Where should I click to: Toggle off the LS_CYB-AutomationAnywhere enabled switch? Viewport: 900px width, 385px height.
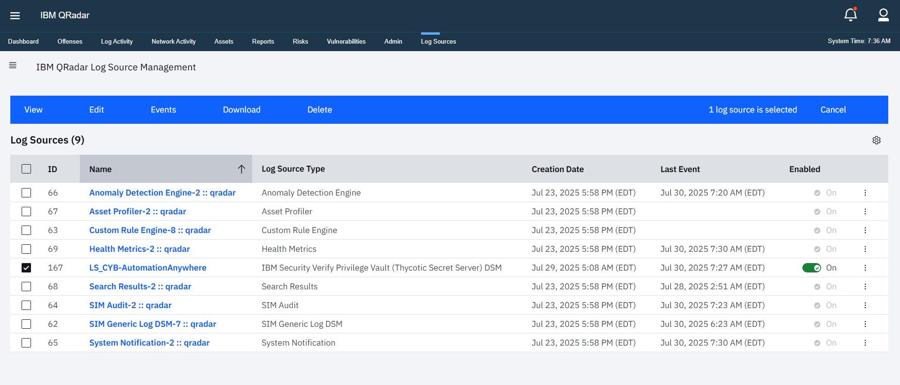811,268
